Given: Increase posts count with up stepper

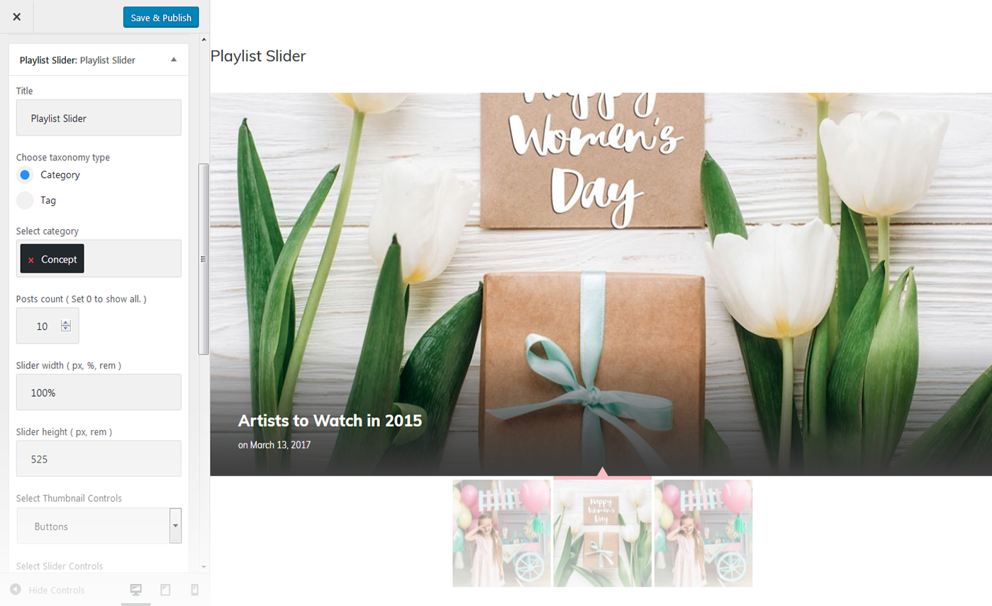Looking at the screenshot, I should [x=66, y=322].
